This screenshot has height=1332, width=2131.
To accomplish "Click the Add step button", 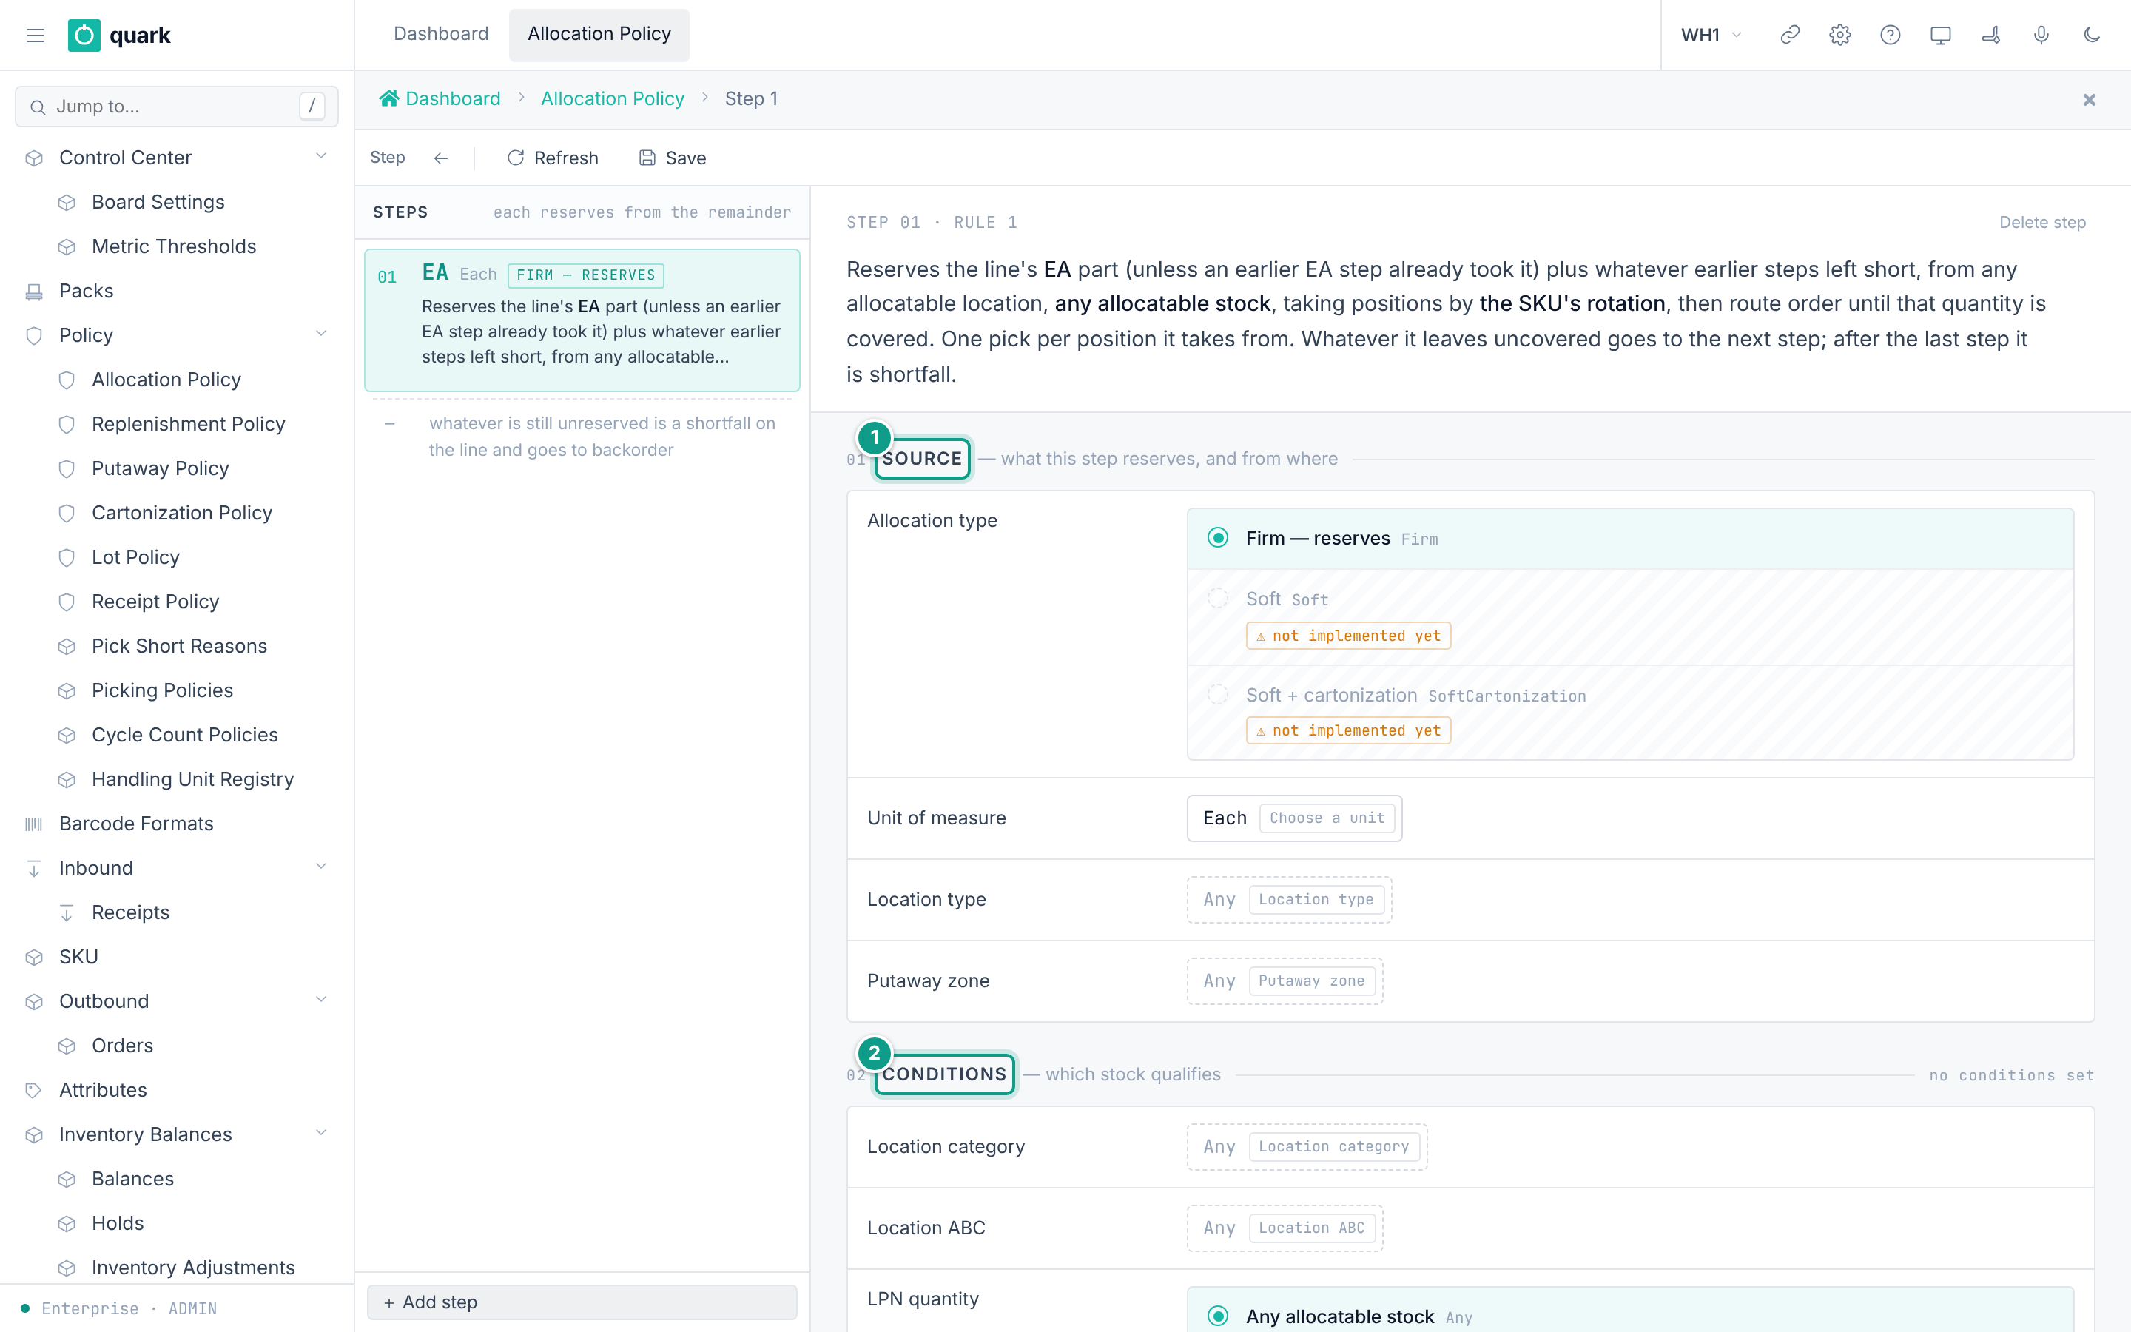I will pos(582,1301).
